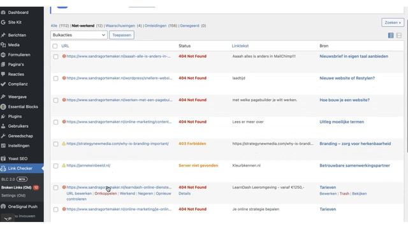Check the strategynewmedia.com link row
Screen dimensions: 408x229
point(55,144)
